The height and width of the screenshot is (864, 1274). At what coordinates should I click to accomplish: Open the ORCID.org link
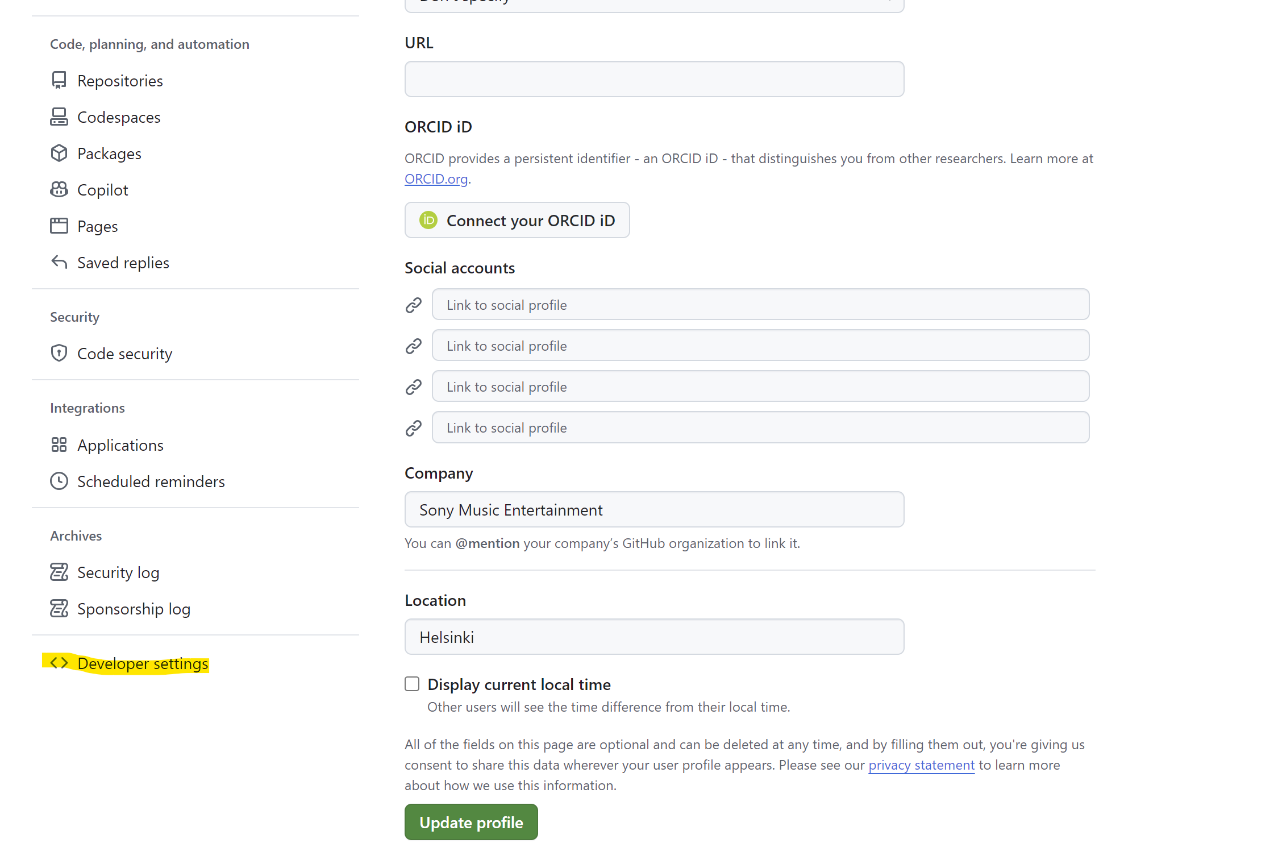pyautogui.click(x=436, y=179)
